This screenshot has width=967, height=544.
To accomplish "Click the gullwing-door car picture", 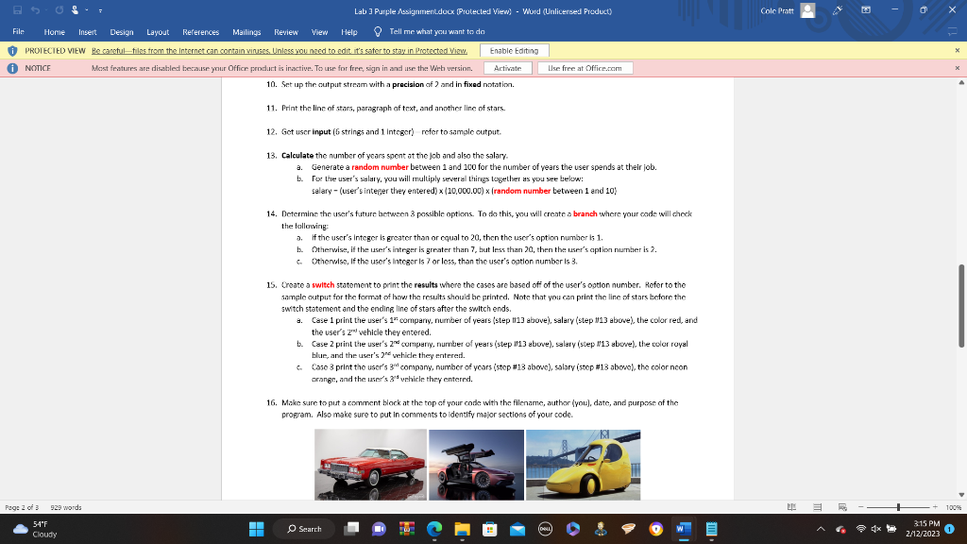I will 476,465.
